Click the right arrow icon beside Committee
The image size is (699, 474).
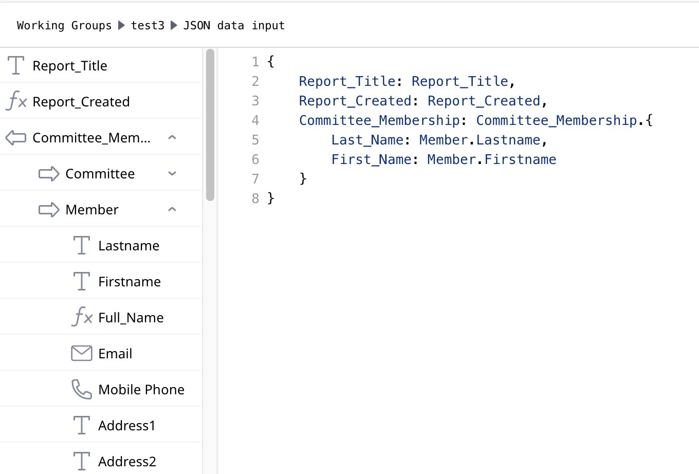(49, 174)
